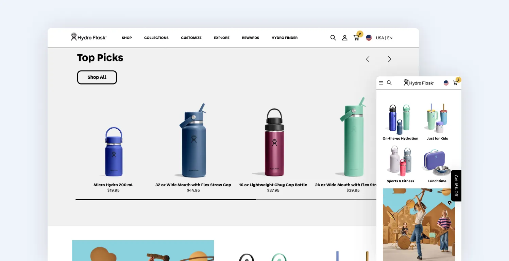Open the CUSTOMIZE menu
The image size is (509, 261).
point(191,38)
